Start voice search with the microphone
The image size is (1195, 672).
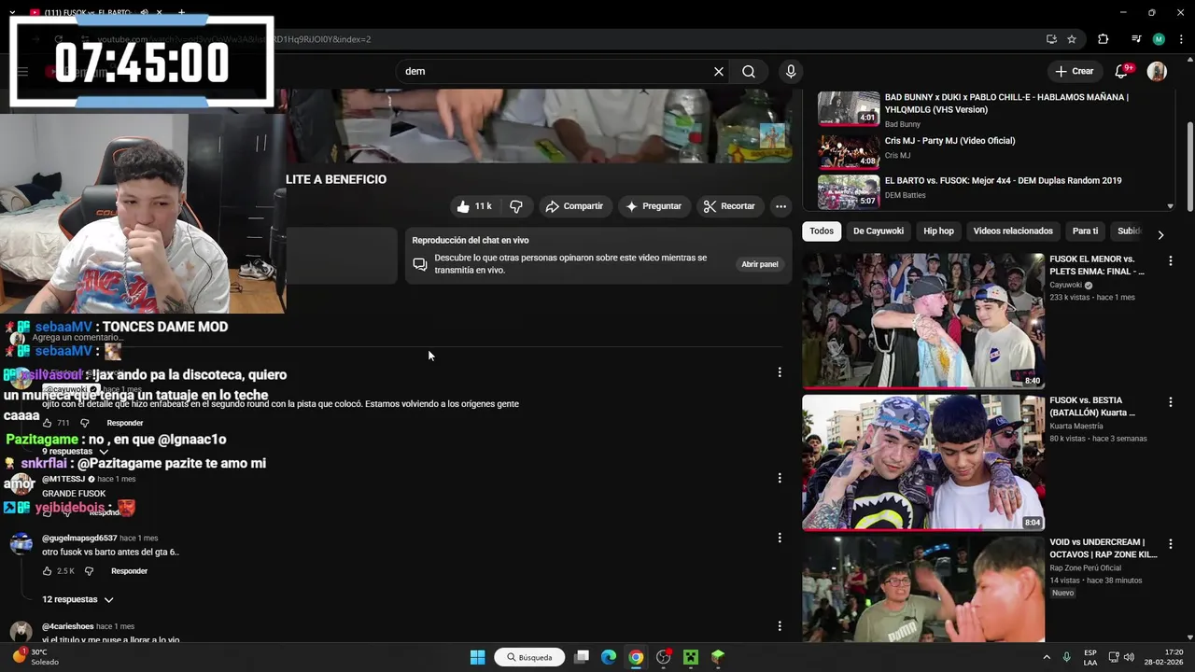[x=791, y=71]
